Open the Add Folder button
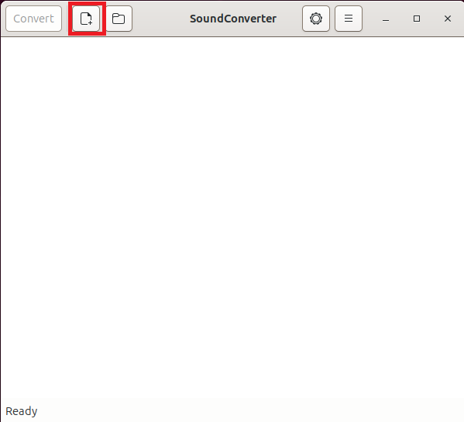464x422 pixels. pos(119,19)
